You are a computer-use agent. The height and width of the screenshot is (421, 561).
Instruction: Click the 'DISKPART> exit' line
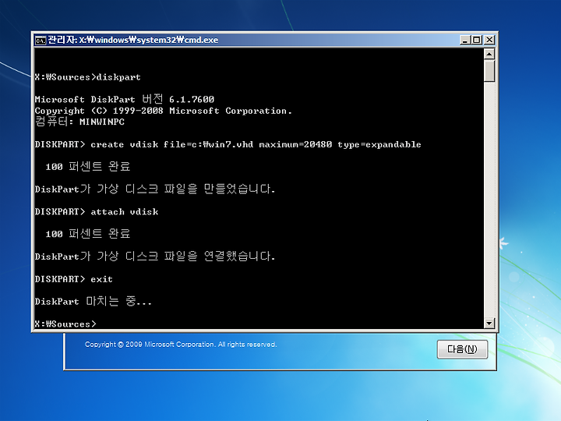[x=74, y=279]
